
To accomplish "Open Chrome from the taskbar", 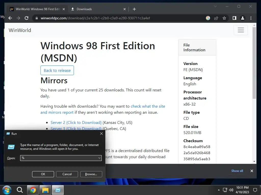I will (33, 190).
